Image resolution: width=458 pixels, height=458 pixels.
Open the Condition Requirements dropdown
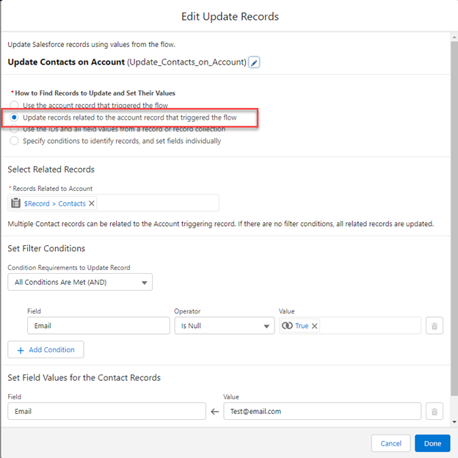80,282
